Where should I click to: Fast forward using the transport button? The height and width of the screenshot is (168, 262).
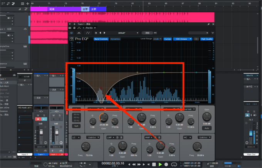[139, 165]
